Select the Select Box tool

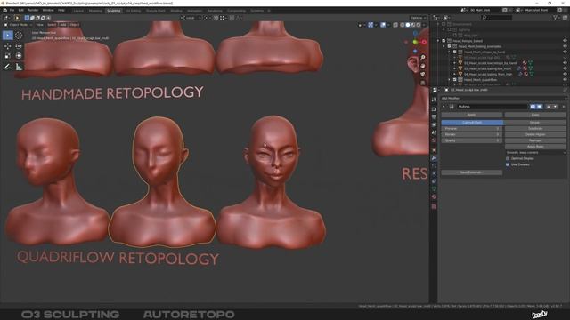point(8,36)
